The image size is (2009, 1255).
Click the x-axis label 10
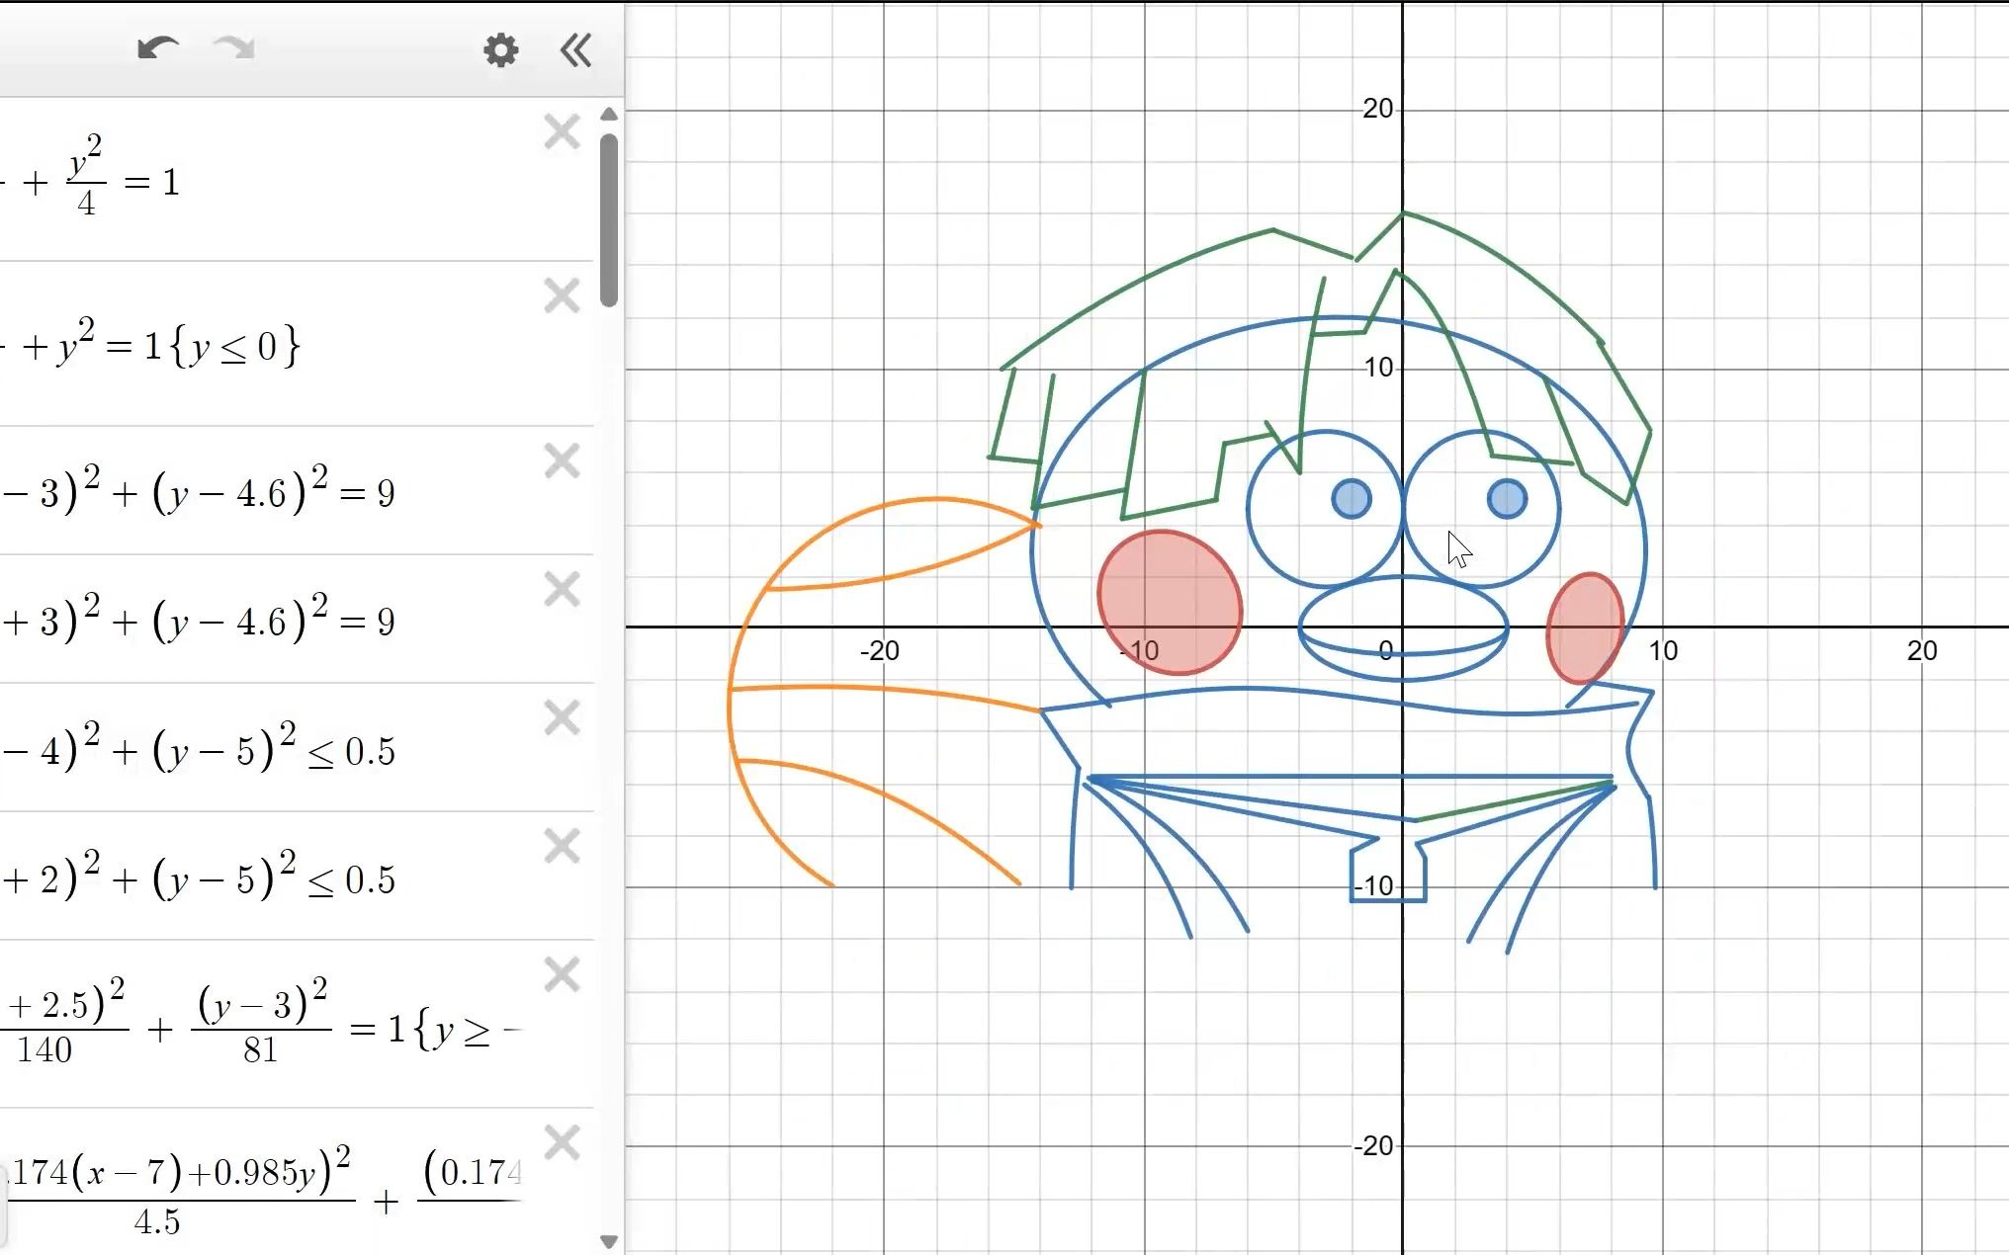(x=1663, y=650)
